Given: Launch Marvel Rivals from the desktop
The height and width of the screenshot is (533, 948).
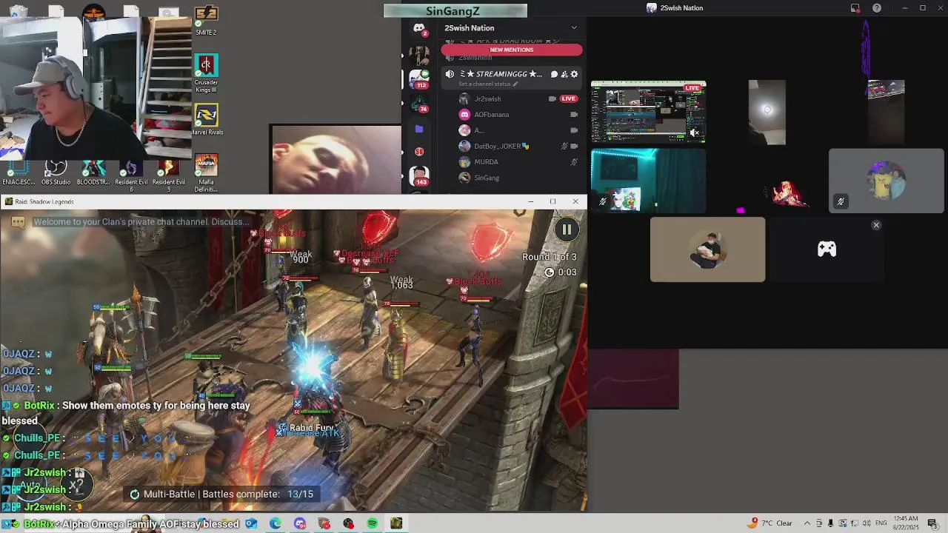Looking at the screenshot, I should [x=206, y=119].
